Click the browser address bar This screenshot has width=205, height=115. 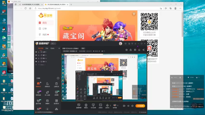point(96,8)
